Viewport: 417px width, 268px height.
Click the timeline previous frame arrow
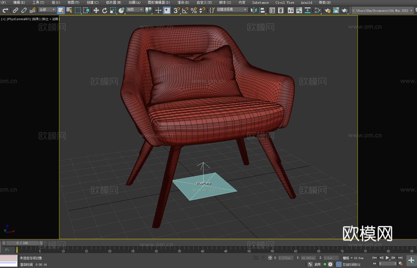point(4,243)
